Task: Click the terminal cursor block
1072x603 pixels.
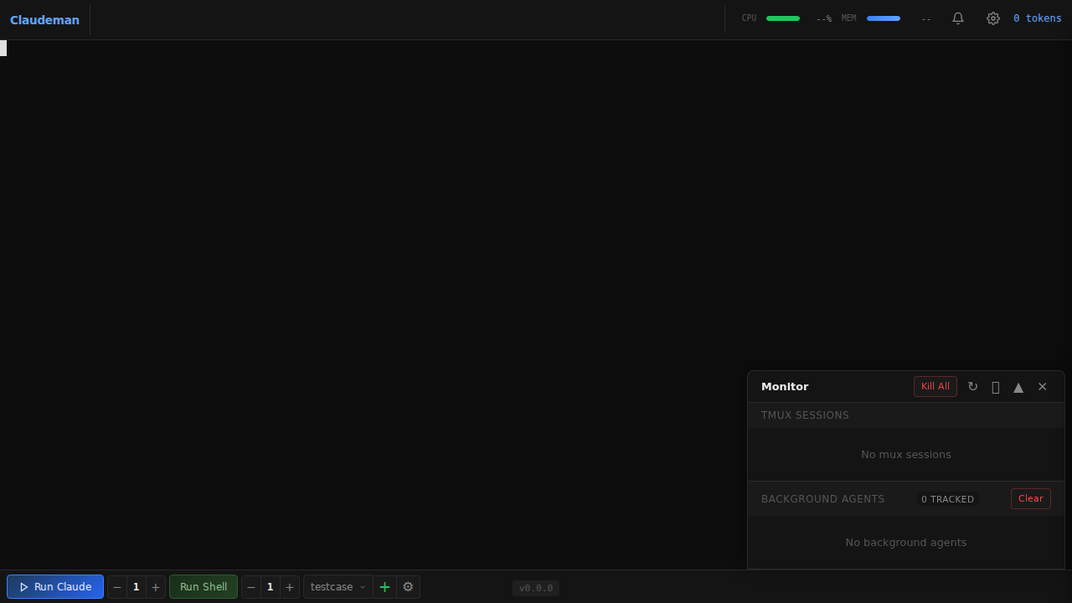Action: click(3, 48)
